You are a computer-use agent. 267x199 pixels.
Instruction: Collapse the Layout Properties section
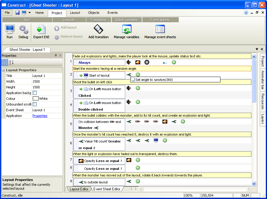3,70
